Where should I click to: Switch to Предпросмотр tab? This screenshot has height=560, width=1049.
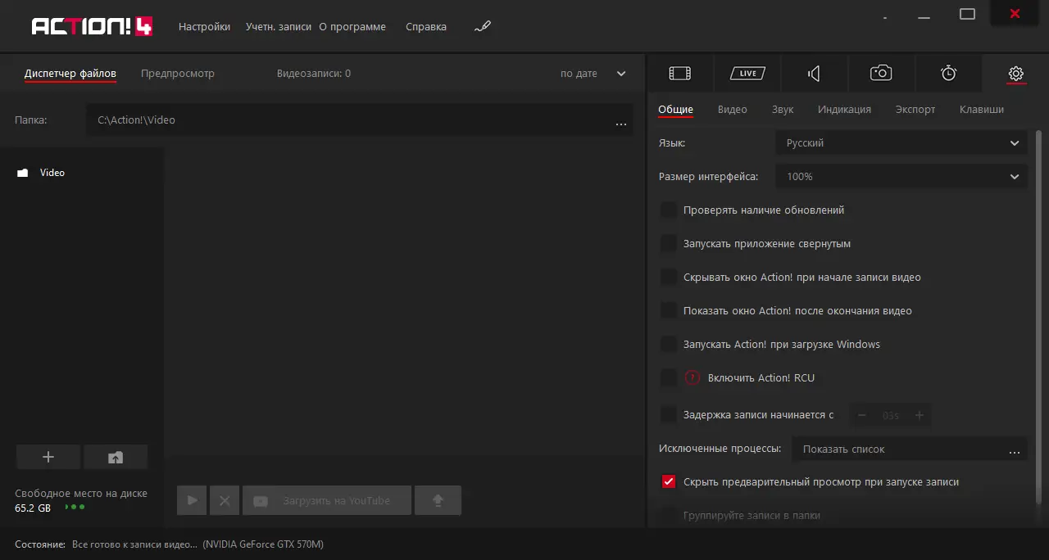pyautogui.click(x=178, y=74)
